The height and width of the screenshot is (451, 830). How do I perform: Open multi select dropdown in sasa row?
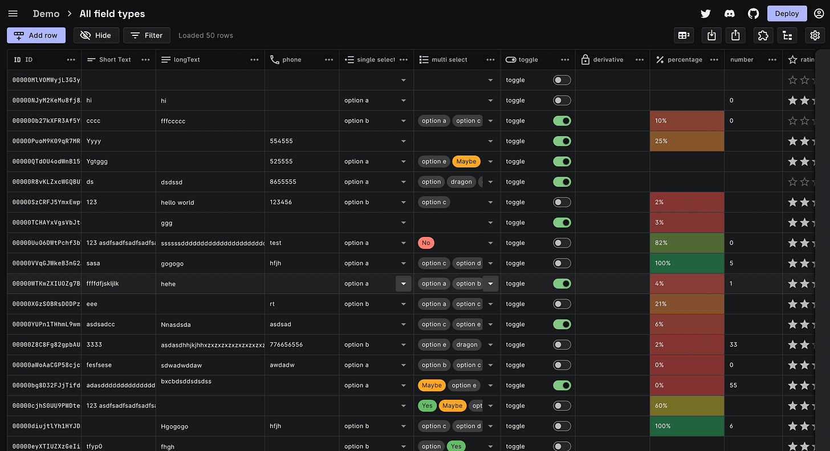click(490, 263)
